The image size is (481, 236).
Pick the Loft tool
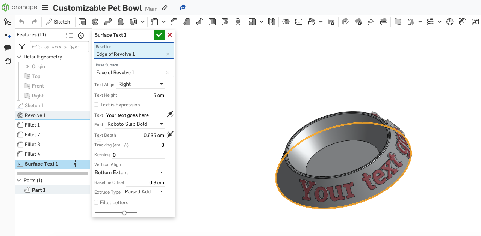(x=121, y=22)
